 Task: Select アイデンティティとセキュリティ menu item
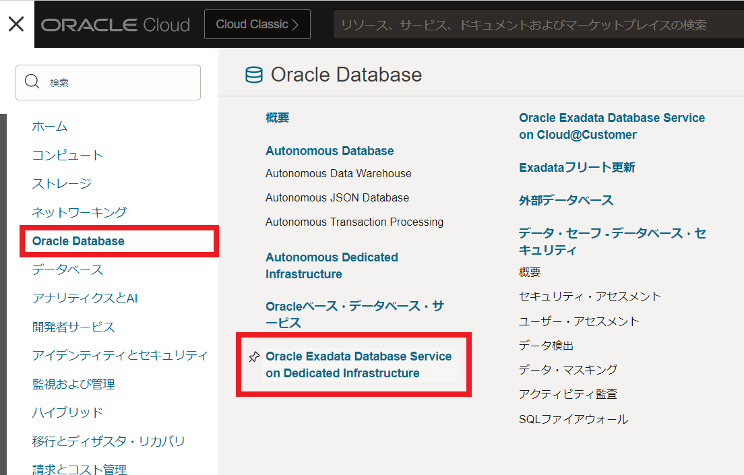(120, 355)
